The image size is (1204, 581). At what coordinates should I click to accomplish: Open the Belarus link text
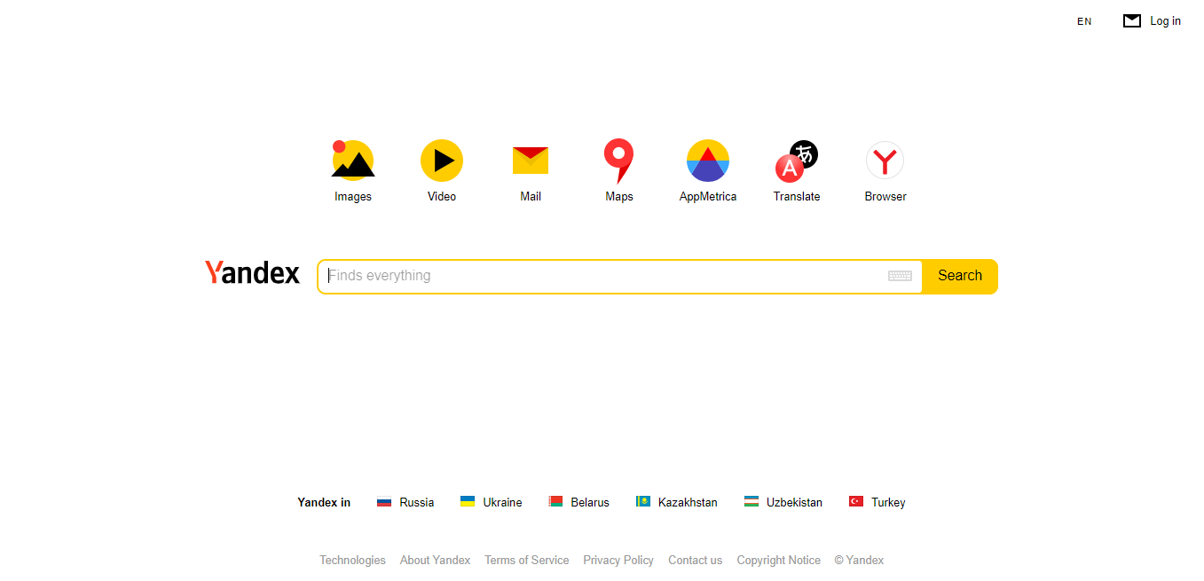[590, 502]
